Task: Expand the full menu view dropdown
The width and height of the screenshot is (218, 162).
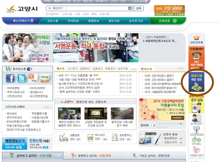Action: 23,21
